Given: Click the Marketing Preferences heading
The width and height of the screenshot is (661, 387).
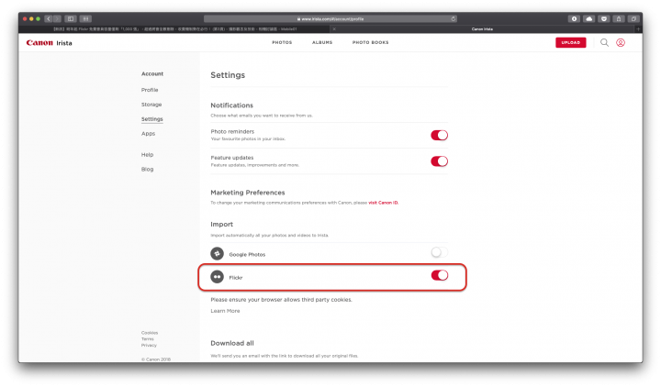Looking at the screenshot, I should (248, 193).
